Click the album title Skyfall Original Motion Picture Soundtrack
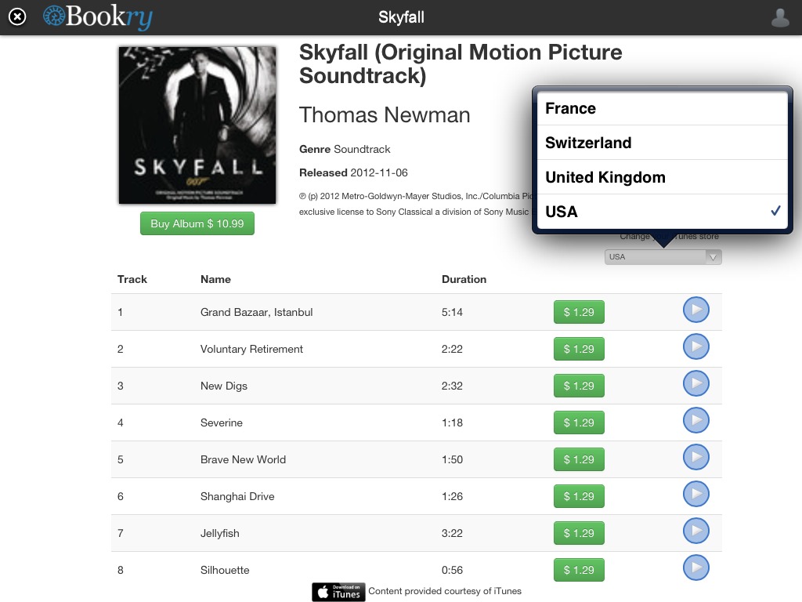 pyautogui.click(x=461, y=64)
